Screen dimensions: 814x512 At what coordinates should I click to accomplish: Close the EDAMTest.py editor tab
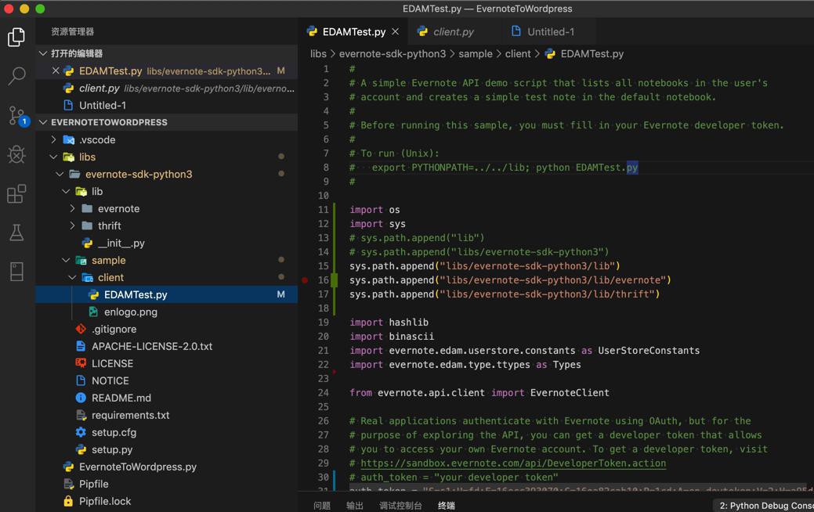[395, 31]
